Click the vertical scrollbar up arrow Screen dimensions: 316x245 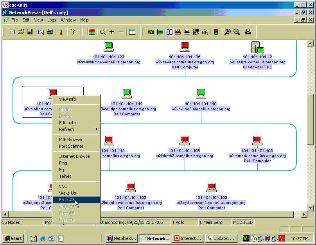[x=311, y=43]
